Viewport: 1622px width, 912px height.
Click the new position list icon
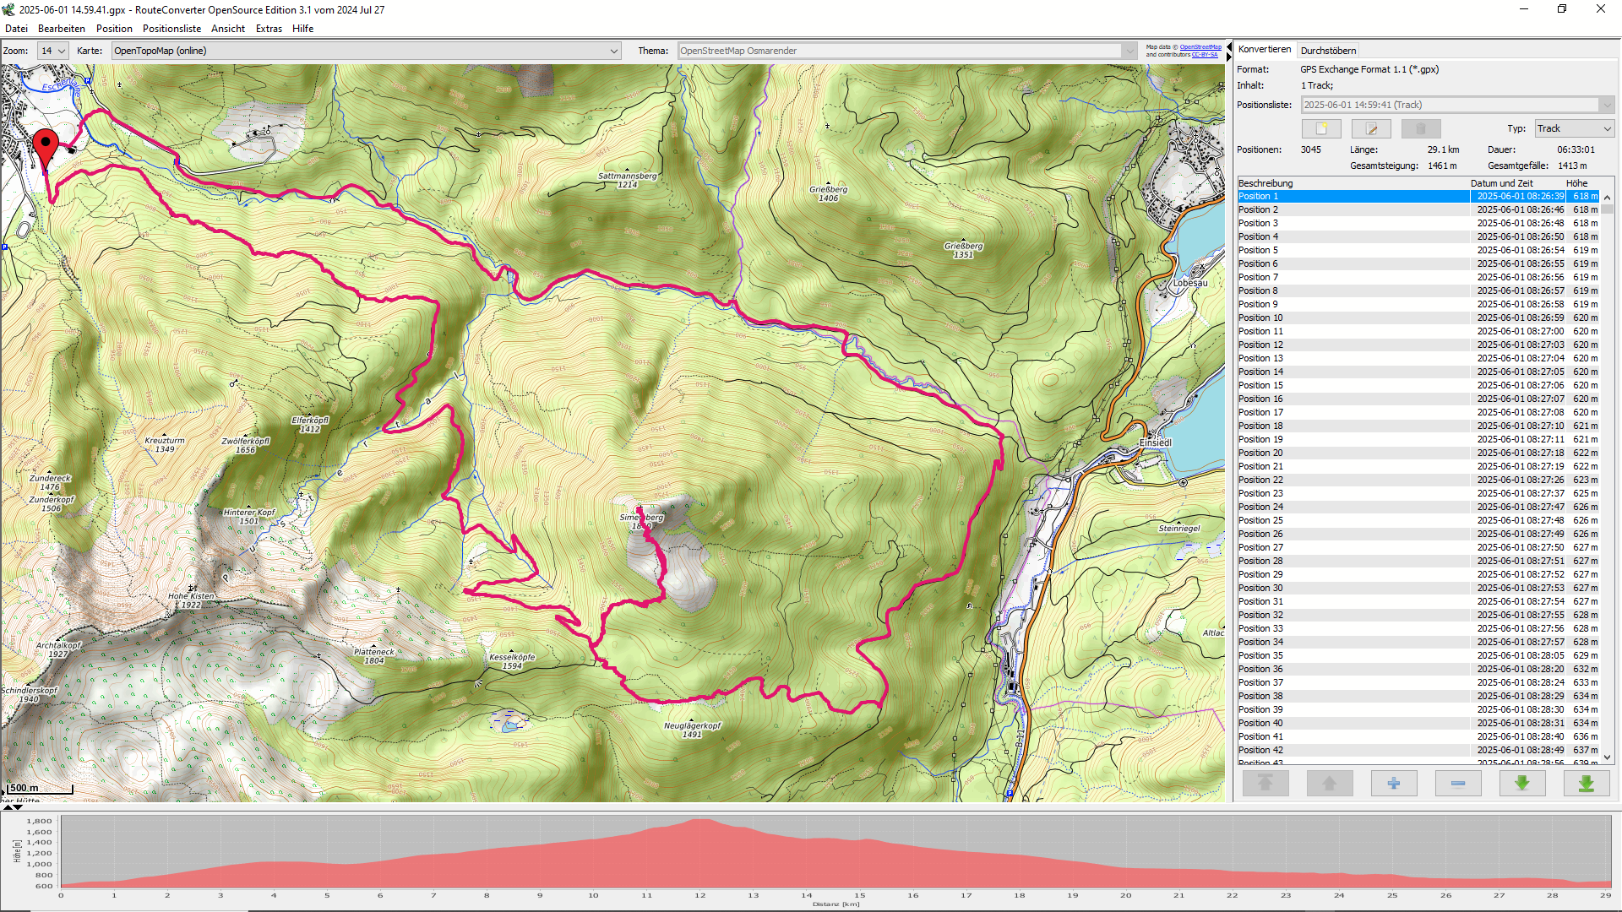(x=1321, y=128)
